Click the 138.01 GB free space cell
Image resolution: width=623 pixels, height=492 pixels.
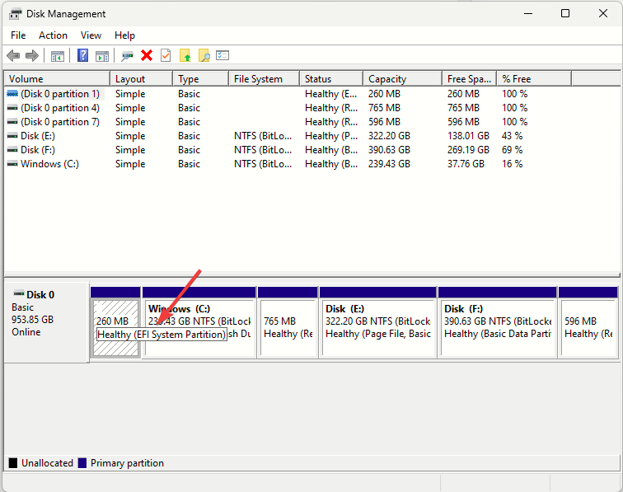coord(468,136)
